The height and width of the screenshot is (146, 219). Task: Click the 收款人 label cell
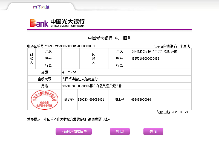pos(94,59)
